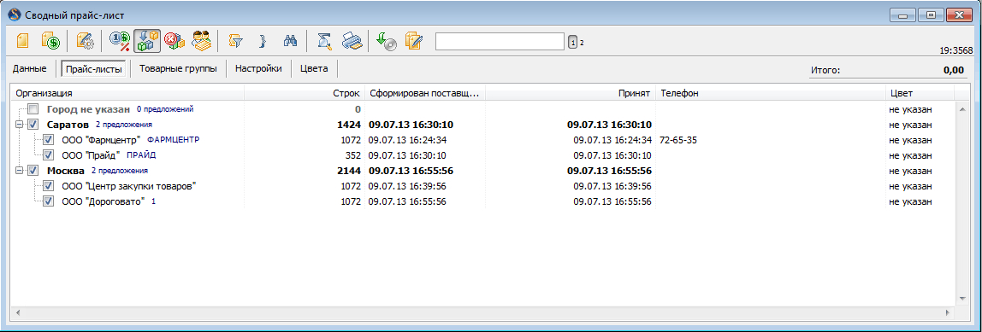Image resolution: width=982 pixels, height=332 pixels.
Task: Sort by Сформирован поставщ... column header
Action: click(425, 93)
